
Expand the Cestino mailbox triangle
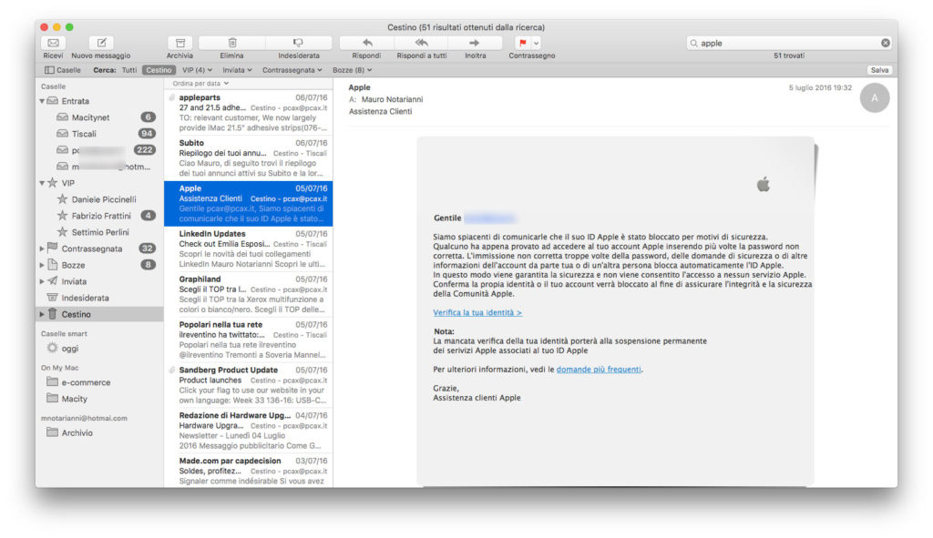tap(42, 314)
